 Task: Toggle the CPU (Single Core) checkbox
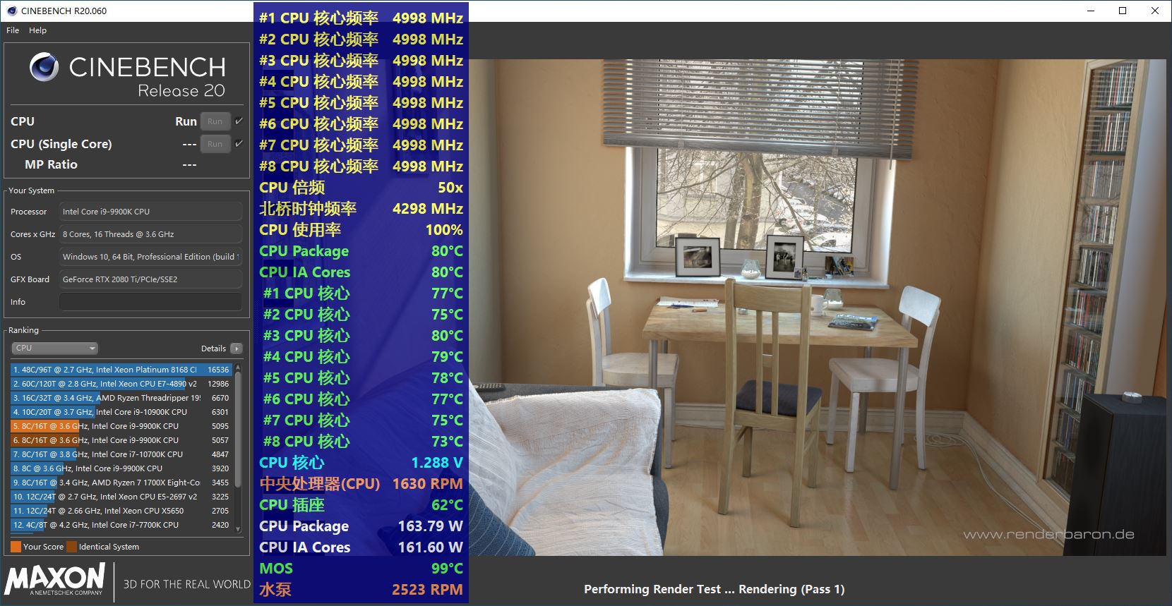pyautogui.click(x=239, y=144)
